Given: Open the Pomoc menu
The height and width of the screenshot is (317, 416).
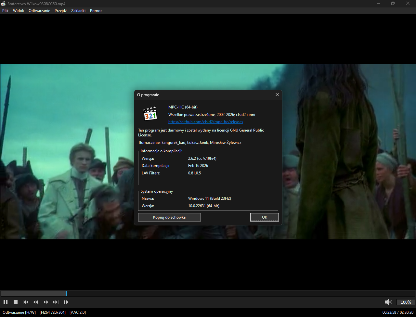Looking at the screenshot, I should [x=96, y=11].
